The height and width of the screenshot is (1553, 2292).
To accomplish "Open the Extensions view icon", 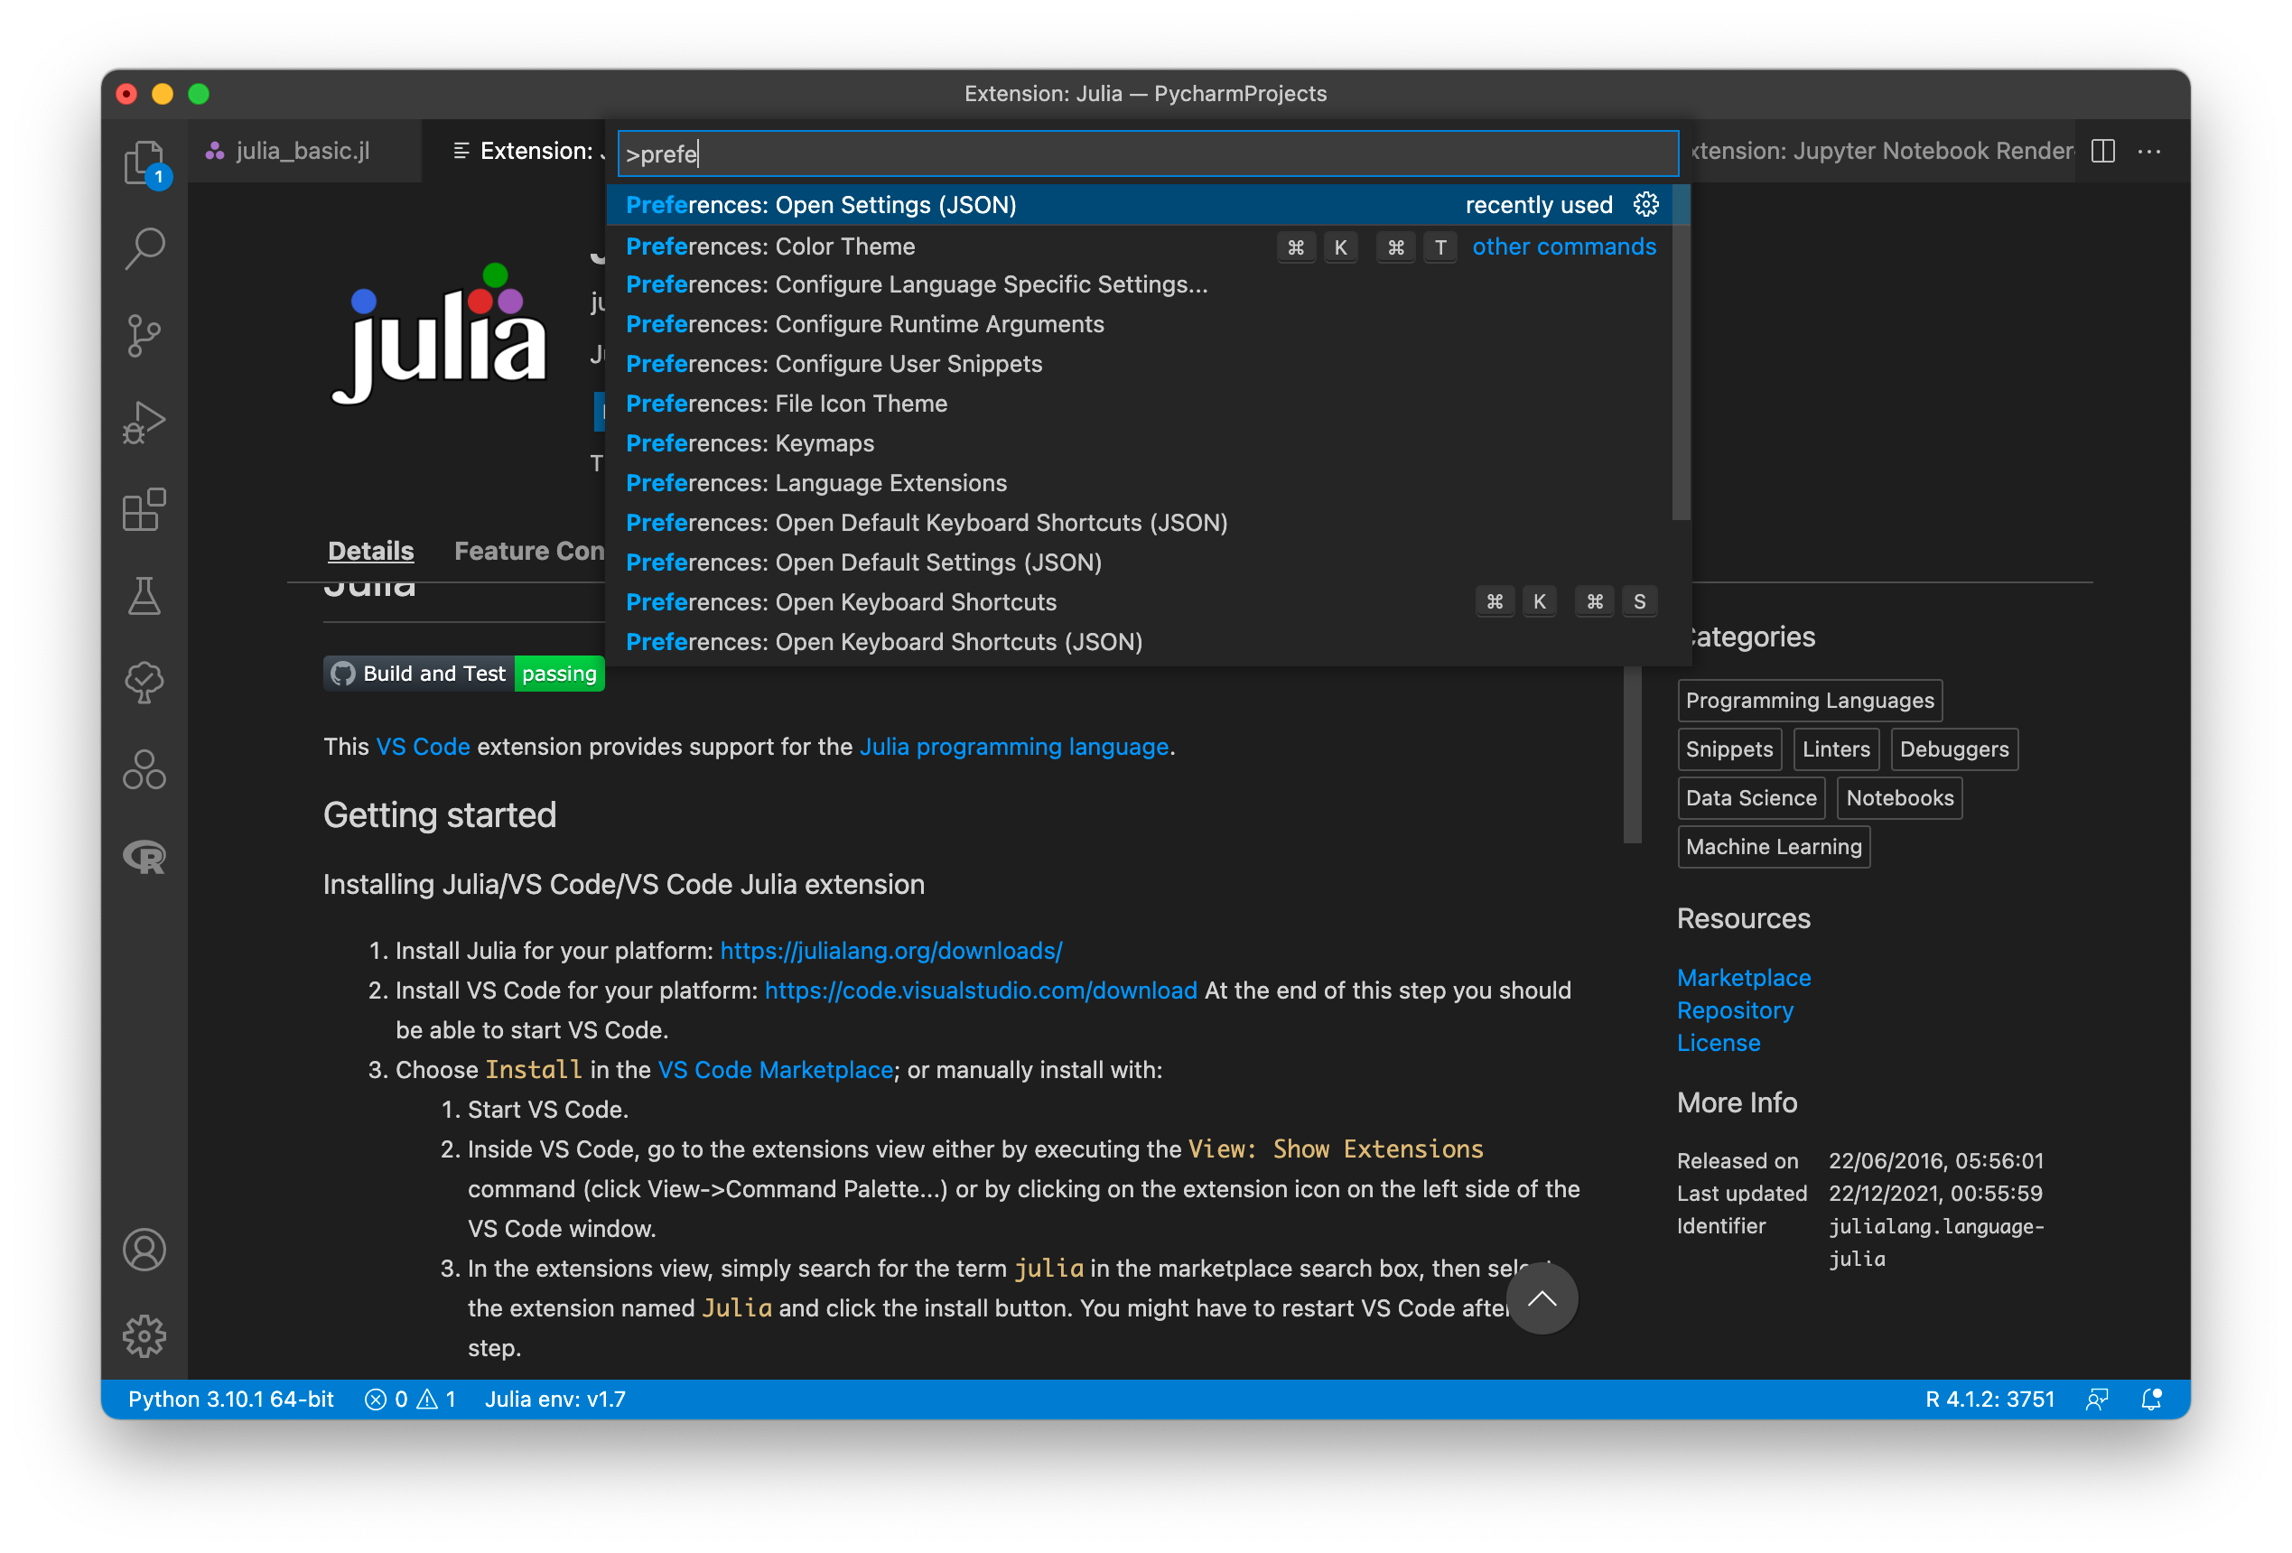I will coord(144,510).
